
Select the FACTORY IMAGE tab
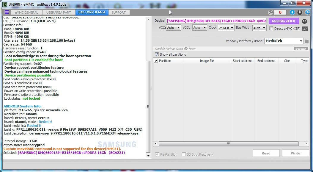pos(92,12)
